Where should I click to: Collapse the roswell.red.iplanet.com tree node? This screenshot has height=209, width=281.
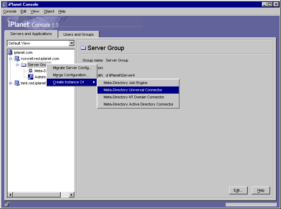point(11,59)
